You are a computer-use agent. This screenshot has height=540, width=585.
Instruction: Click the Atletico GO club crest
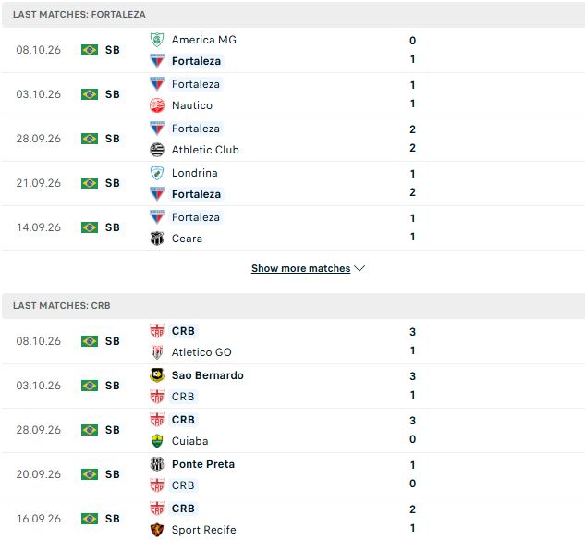pos(157,352)
